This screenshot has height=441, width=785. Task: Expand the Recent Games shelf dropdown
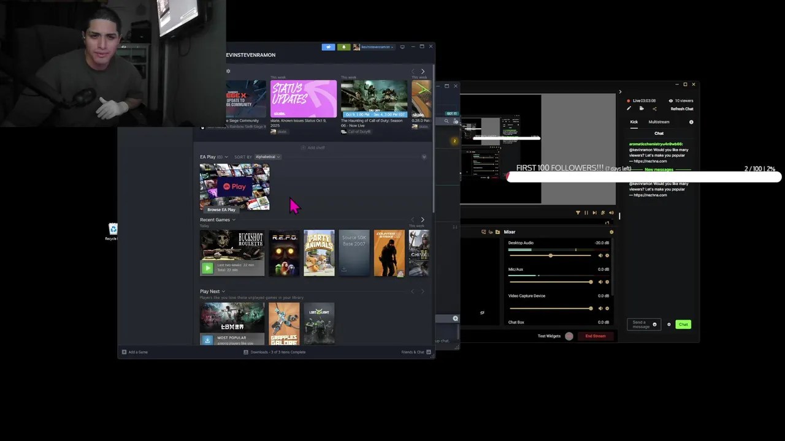click(x=234, y=220)
